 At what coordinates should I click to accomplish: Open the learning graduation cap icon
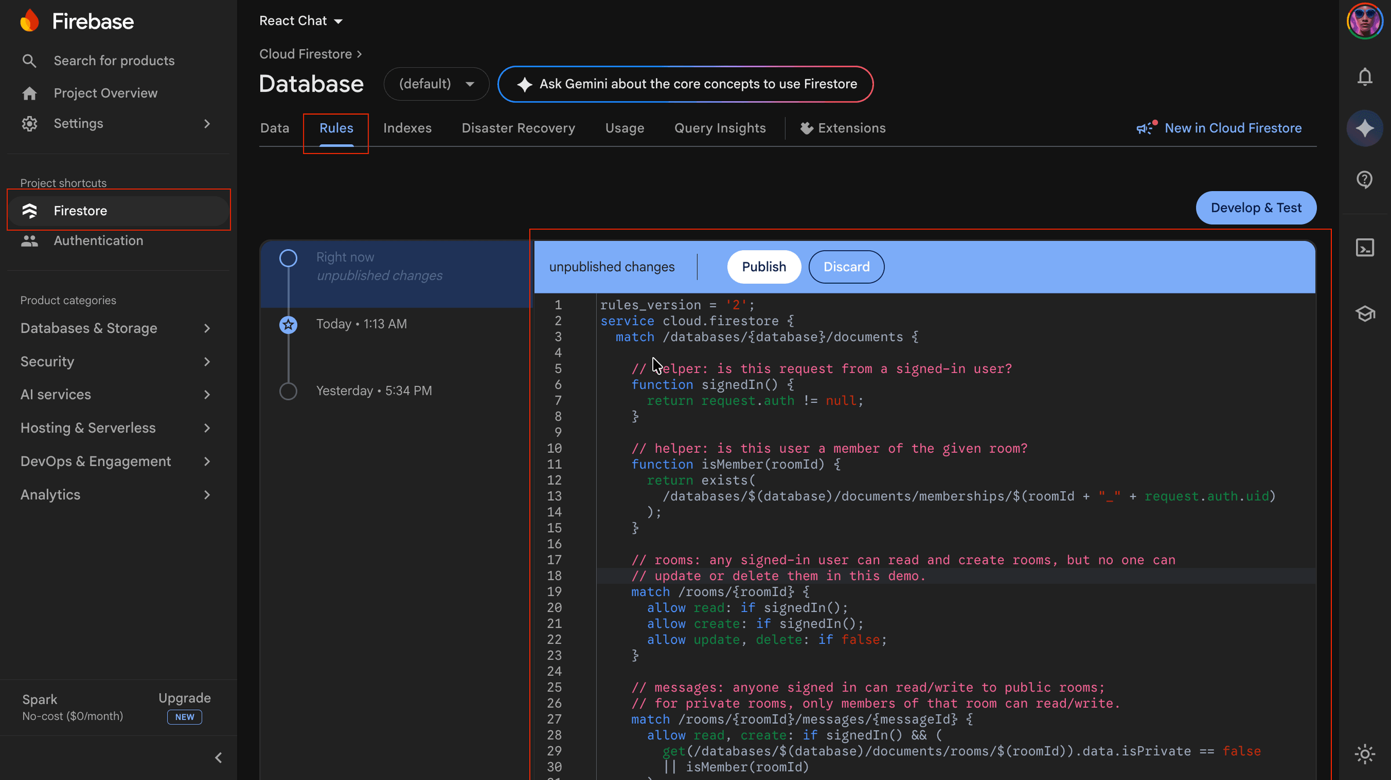(x=1365, y=314)
